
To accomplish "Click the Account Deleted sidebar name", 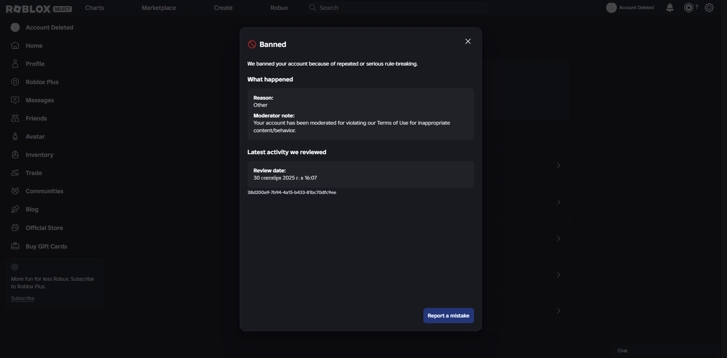I will 50,27.
